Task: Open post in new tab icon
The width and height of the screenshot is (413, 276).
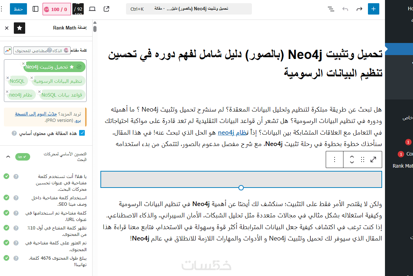Action: tap(106, 9)
